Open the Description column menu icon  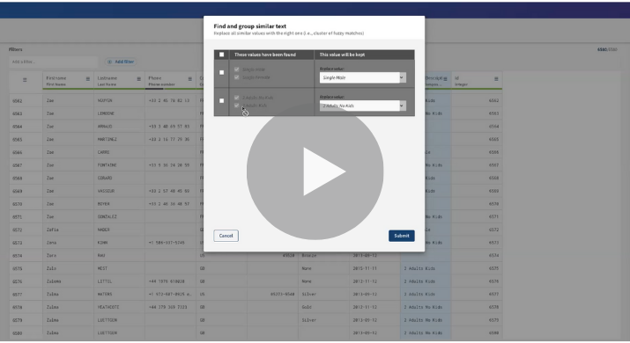[x=445, y=78]
